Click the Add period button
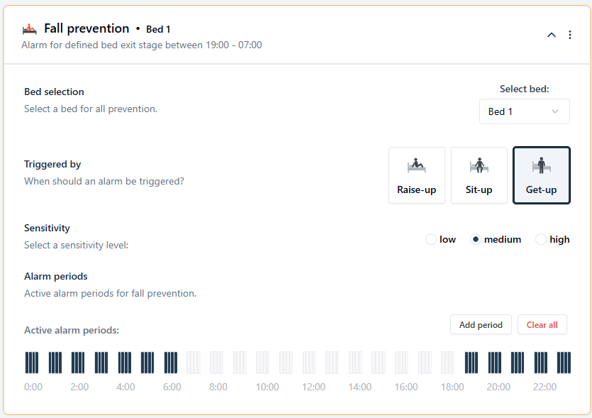The width and height of the screenshot is (592, 418). point(480,324)
